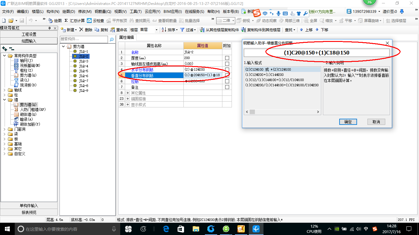
Task: Click 工程设置 navigation button
Action: pos(29,34)
